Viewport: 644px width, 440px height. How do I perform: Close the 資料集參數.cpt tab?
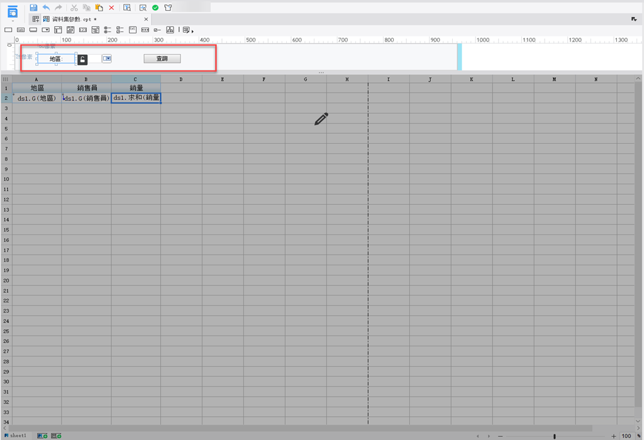pos(146,19)
